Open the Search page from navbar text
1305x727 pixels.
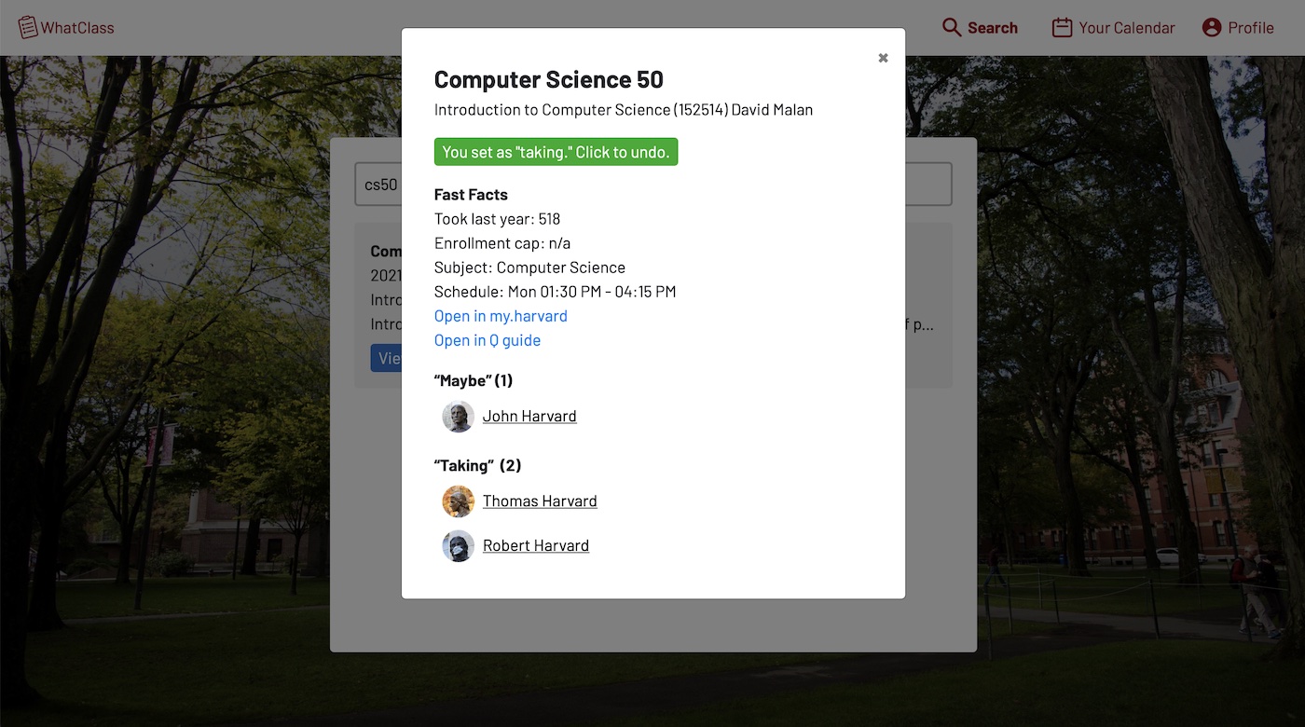click(x=992, y=28)
